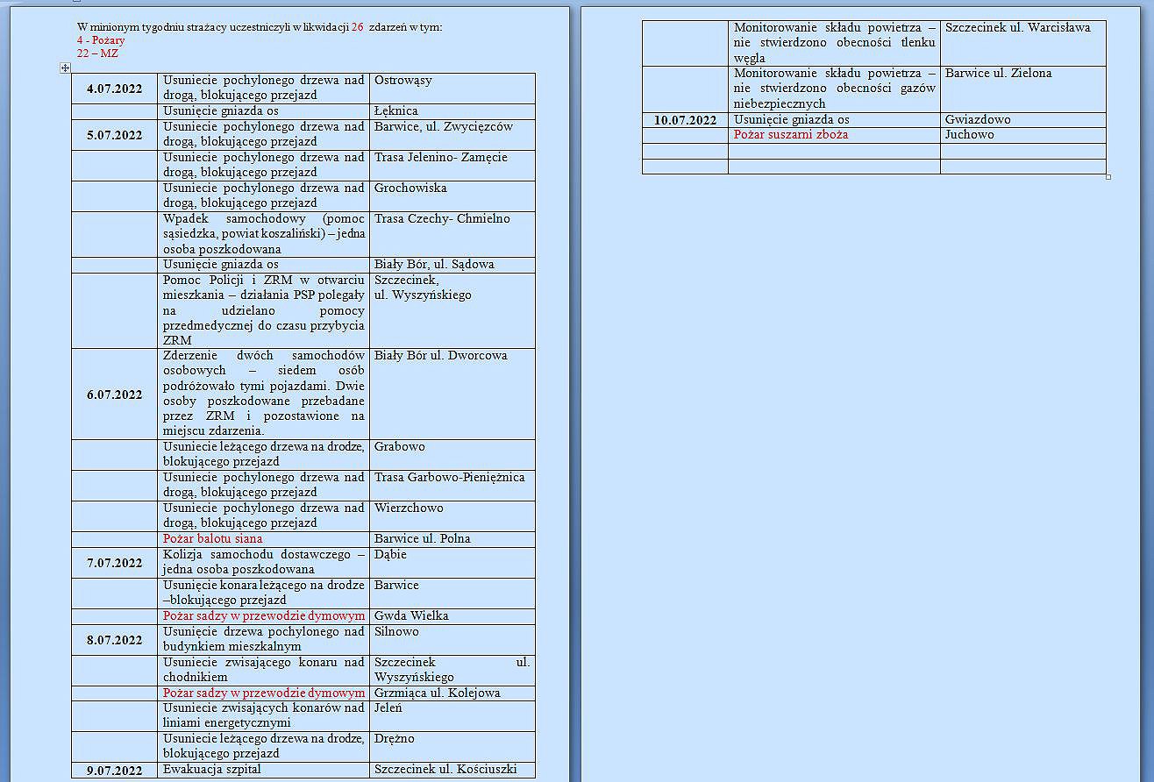Click cell 'Grzmiąca ul. Kolejowa'
Viewport: 1154px width, 782px height.
[x=452, y=693]
